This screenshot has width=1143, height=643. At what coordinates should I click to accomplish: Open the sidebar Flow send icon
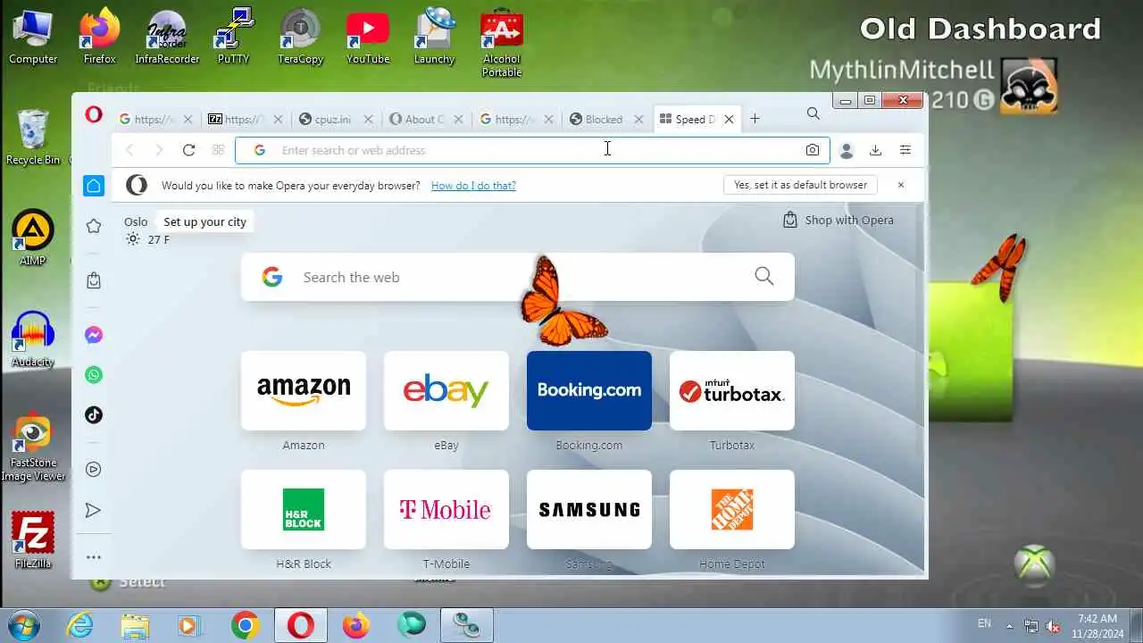click(x=94, y=510)
